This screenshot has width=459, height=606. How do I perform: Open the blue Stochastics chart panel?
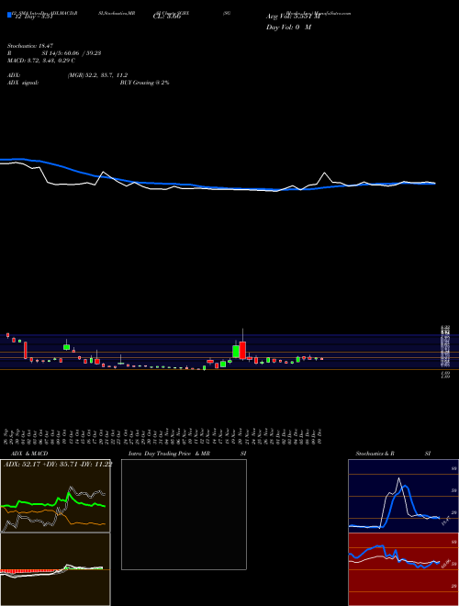(x=403, y=496)
